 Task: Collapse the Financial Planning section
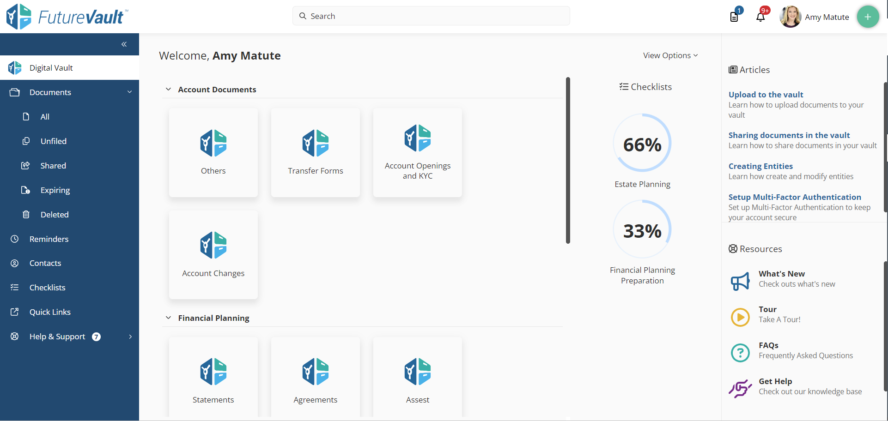(168, 318)
